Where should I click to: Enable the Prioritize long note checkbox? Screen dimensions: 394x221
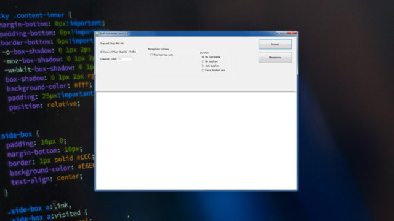[151, 55]
